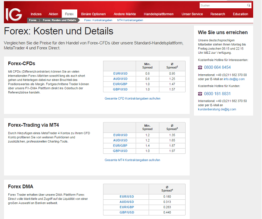The height and width of the screenshot is (219, 262).
Task: Click the Forex breadcrumb
Action: coord(33,20)
